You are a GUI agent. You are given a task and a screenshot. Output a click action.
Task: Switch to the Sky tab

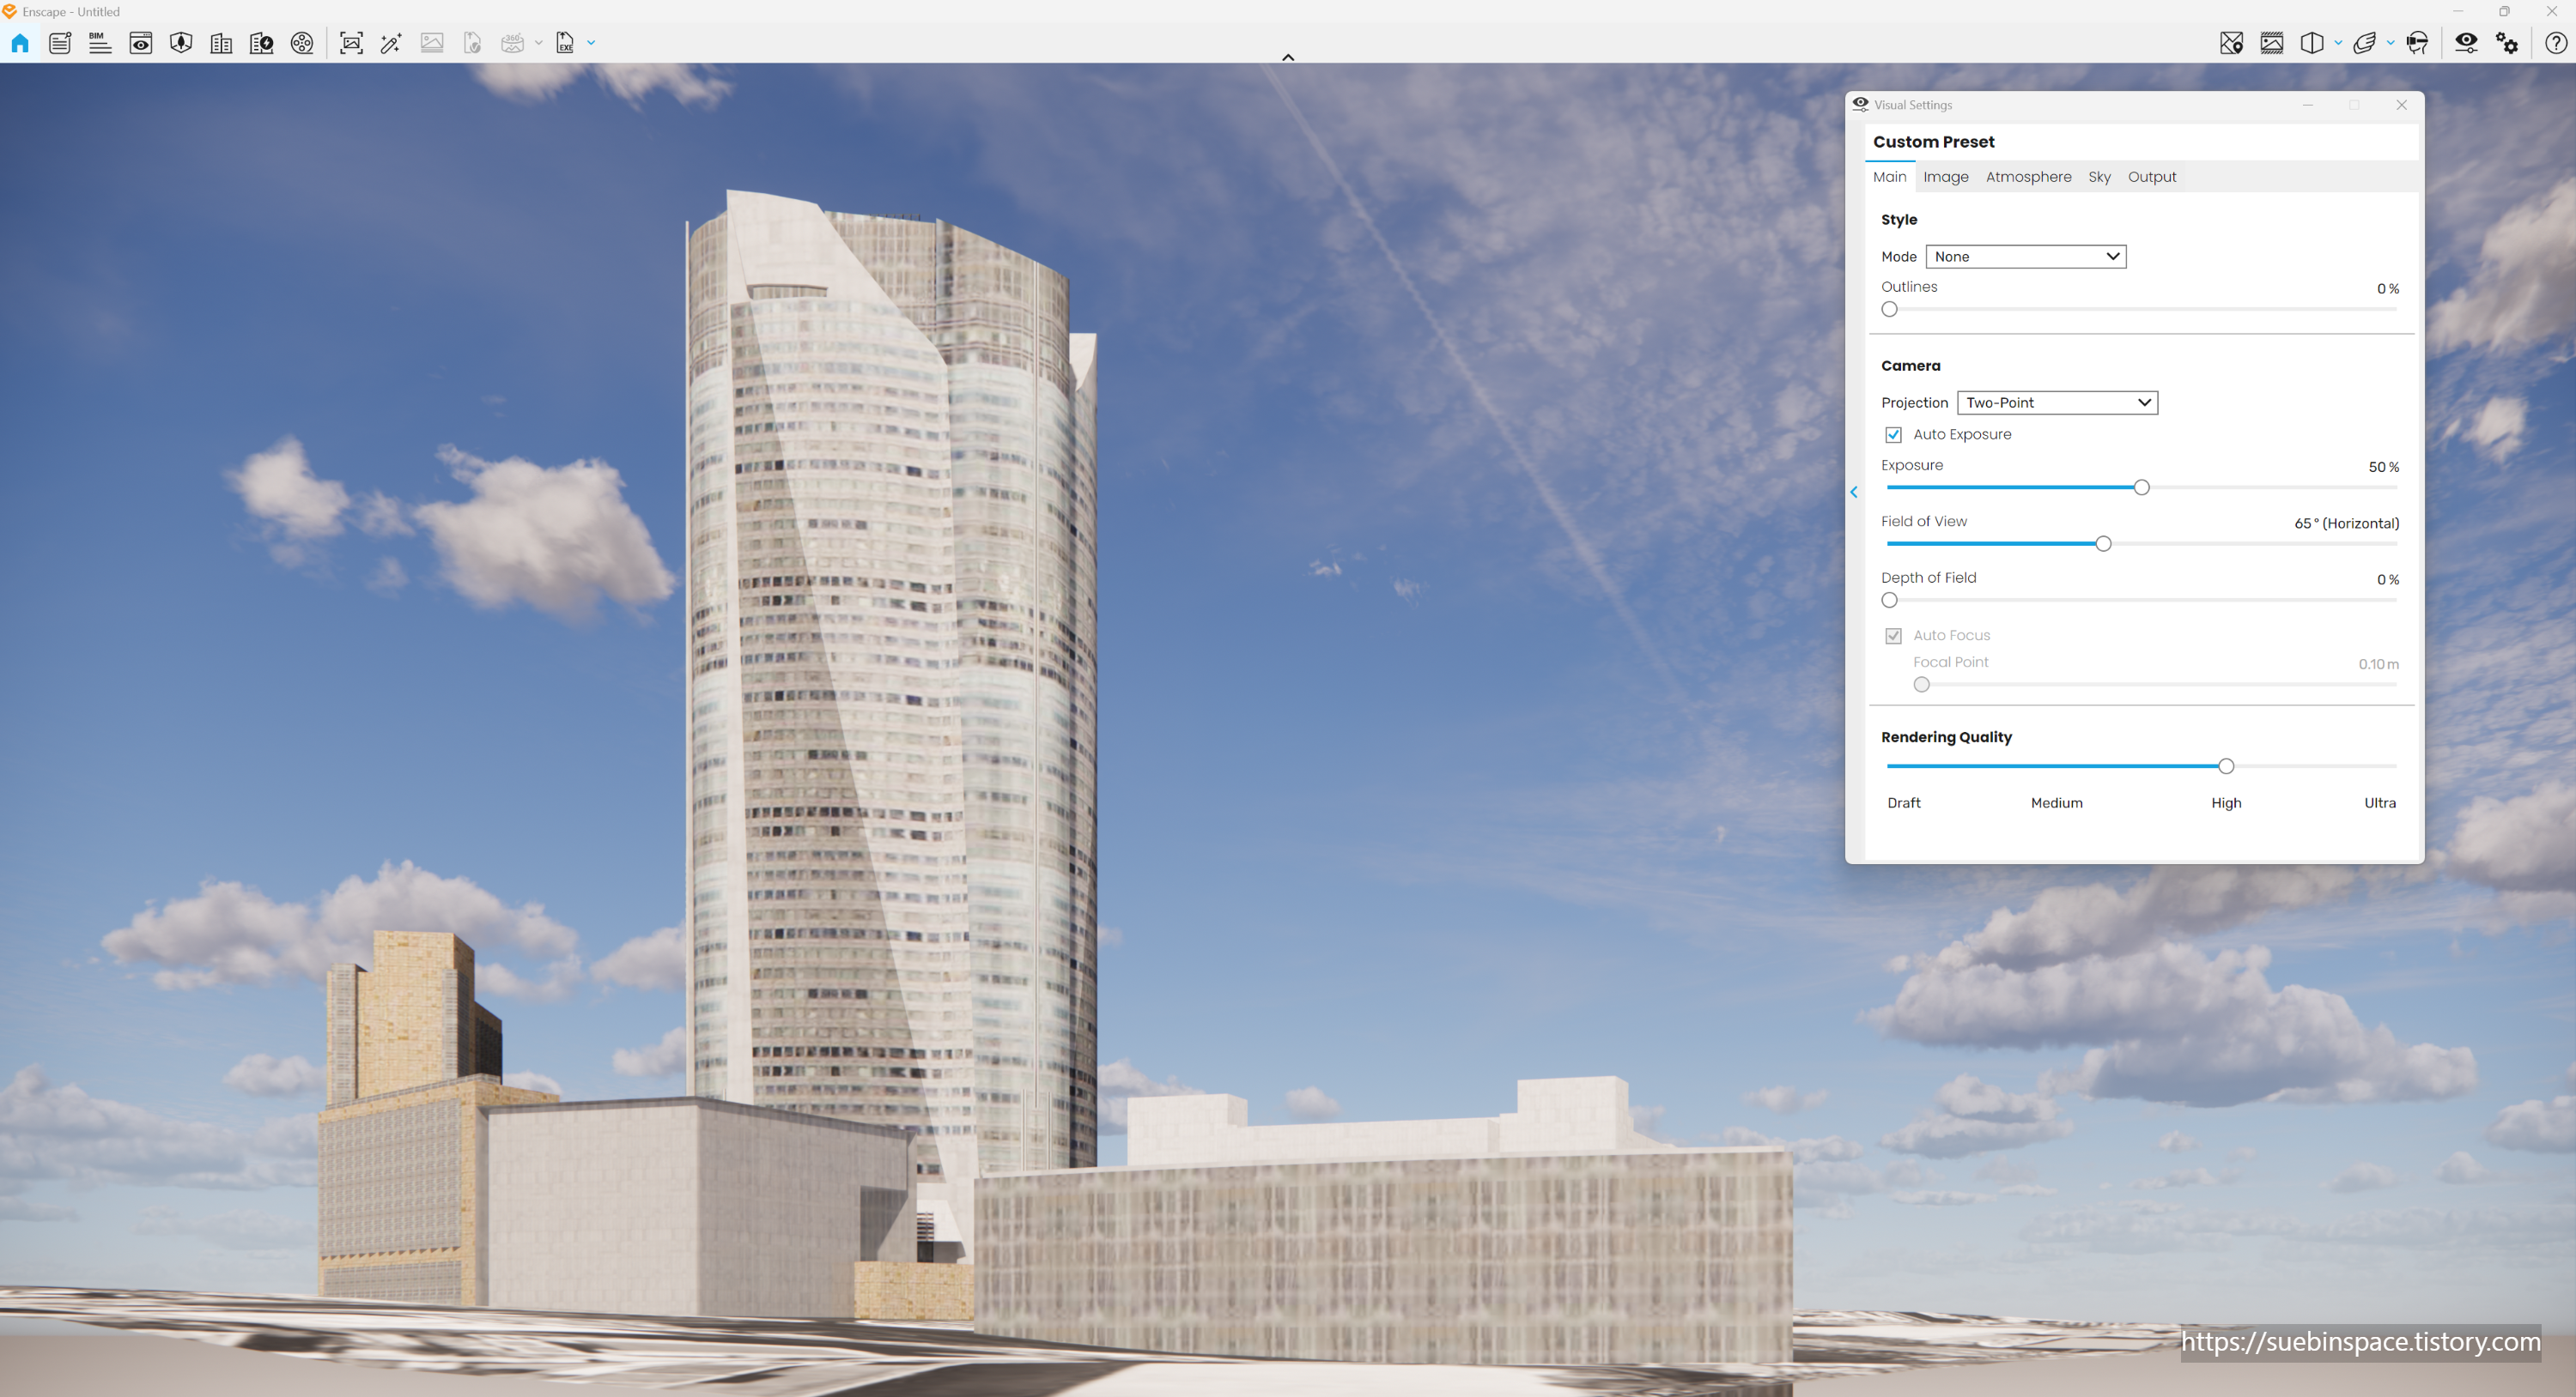pyautogui.click(x=2099, y=177)
